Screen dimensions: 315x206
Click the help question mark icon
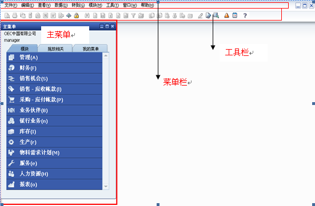tap(245, 15)
